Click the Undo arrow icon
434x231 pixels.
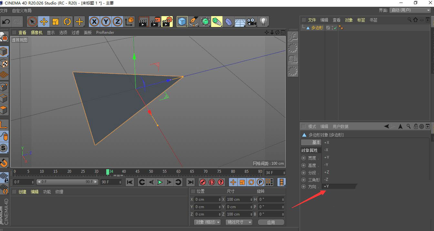coord(6,22)
